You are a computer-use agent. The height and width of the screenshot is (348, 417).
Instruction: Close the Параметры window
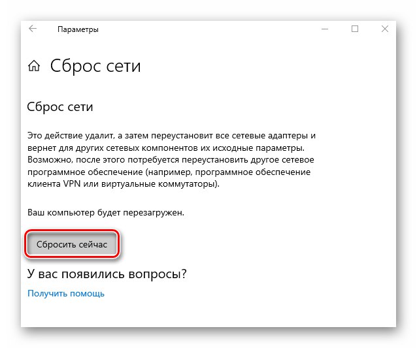(x=385, y=29)
